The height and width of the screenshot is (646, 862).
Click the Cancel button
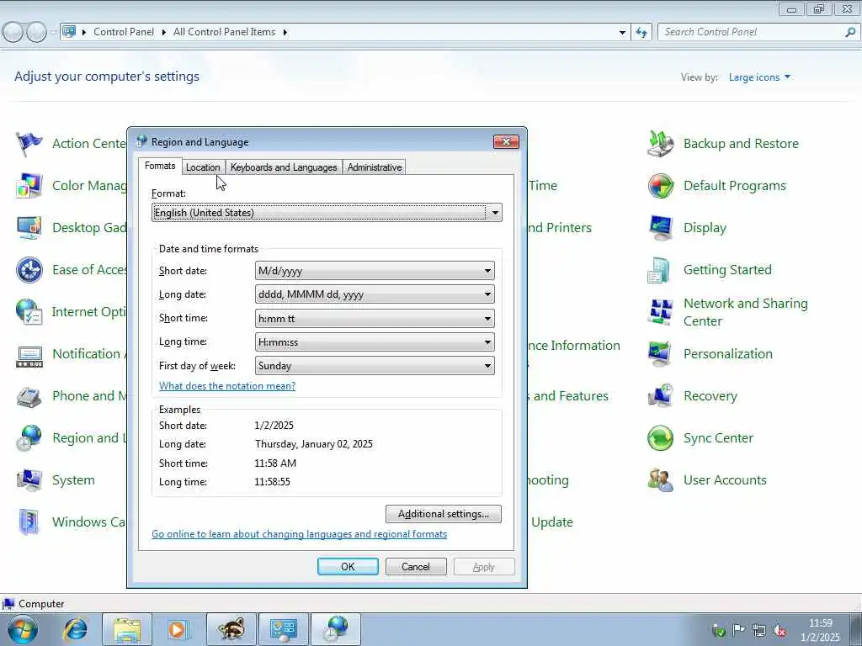(416, 566)
